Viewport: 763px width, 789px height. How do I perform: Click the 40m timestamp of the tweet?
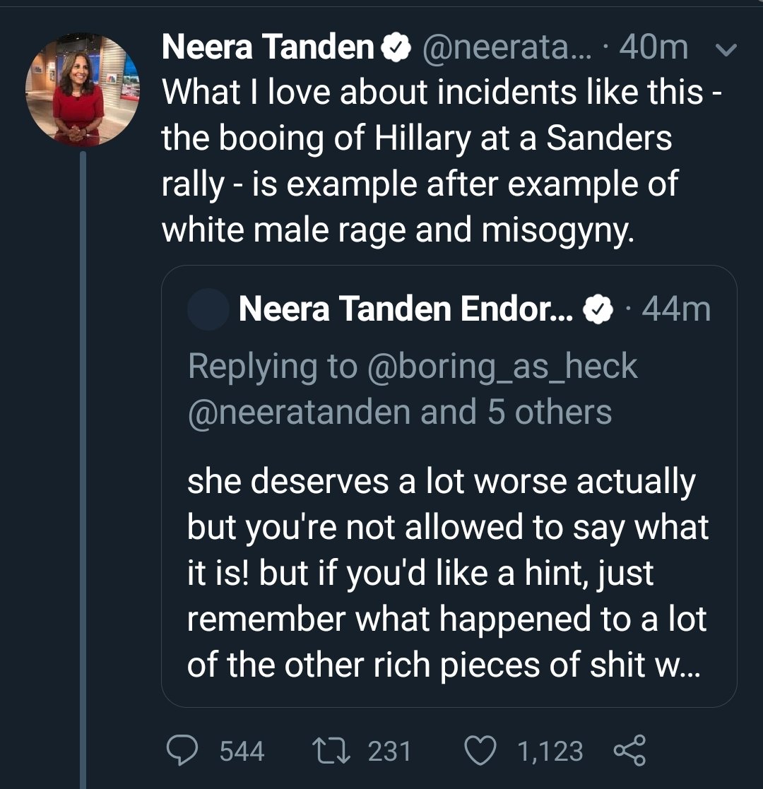coord(653,47)
